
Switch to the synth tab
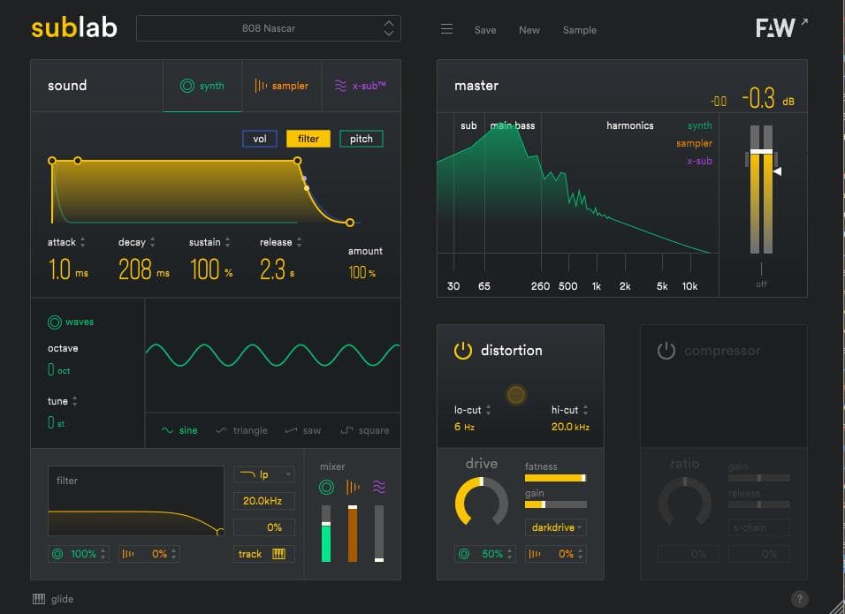pos(202,86)
